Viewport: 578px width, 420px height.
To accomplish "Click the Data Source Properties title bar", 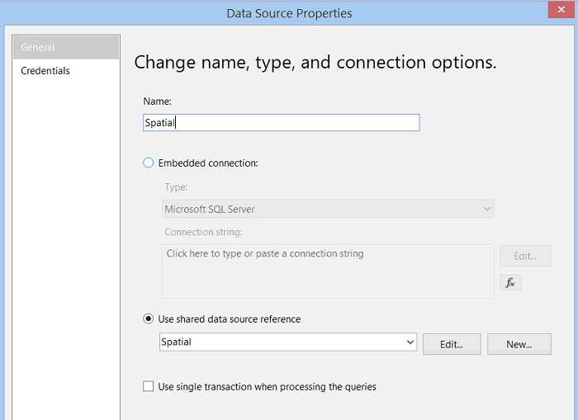I will [x=289, y=13].
